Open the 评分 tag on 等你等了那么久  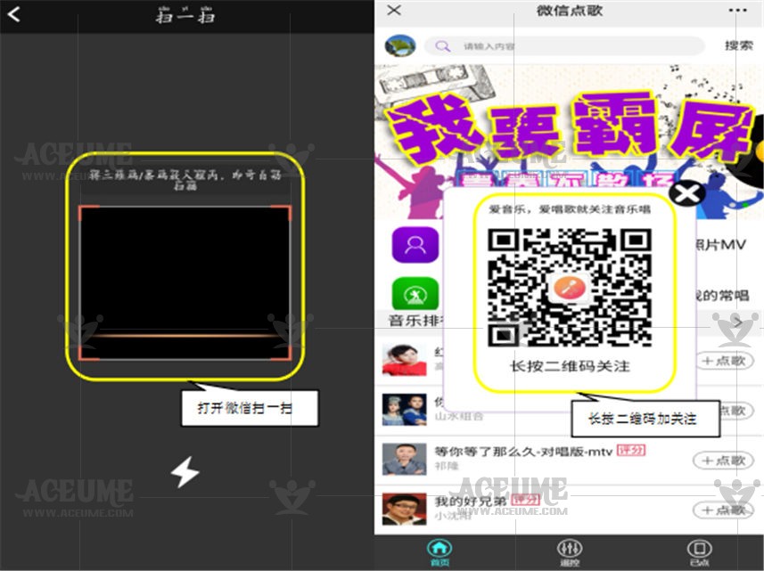click(630, 451)
